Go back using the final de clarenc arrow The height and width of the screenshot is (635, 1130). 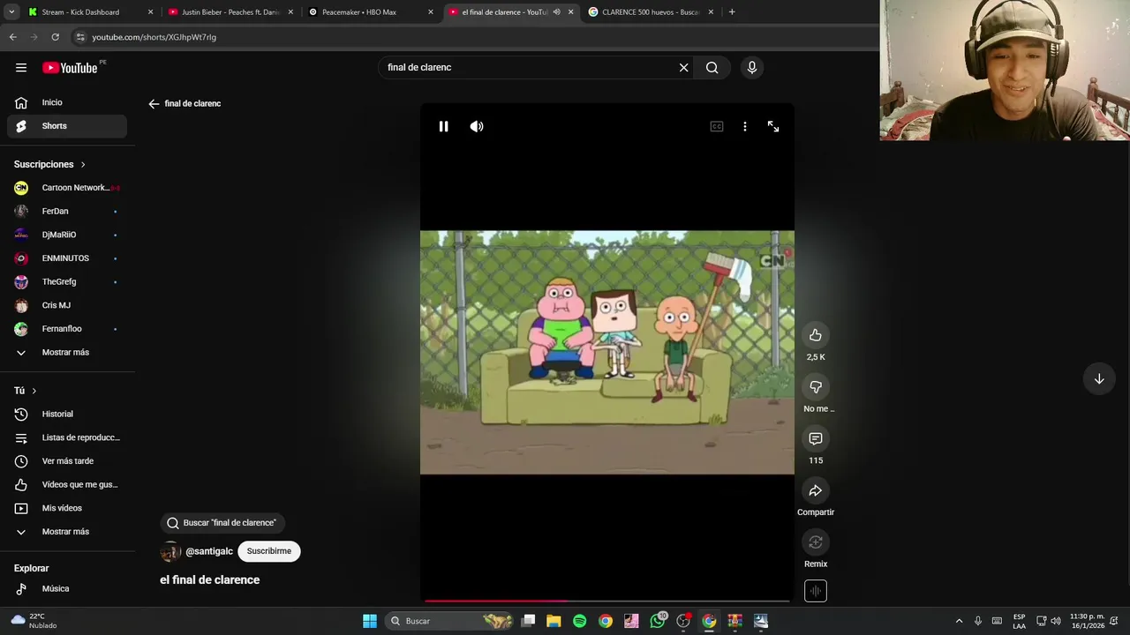pyautogui.click(x=154, y=103)
